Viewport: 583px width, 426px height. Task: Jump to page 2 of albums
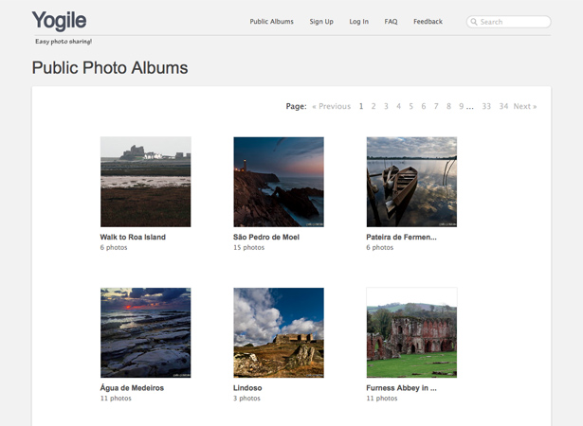coord(373,106)
